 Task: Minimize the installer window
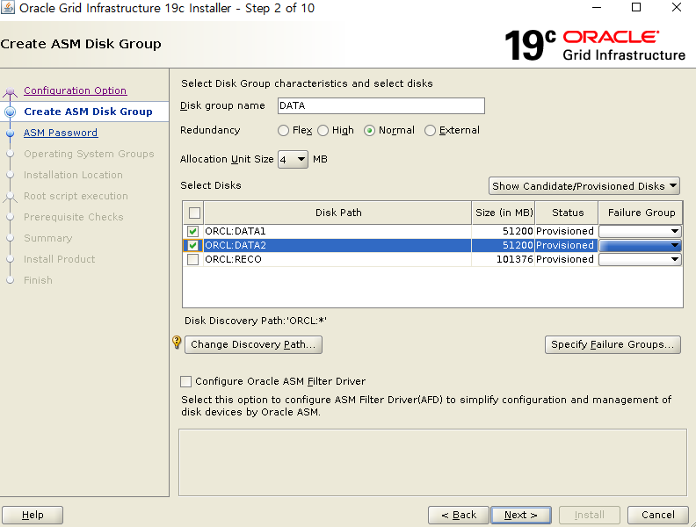[x=597, y=8]
